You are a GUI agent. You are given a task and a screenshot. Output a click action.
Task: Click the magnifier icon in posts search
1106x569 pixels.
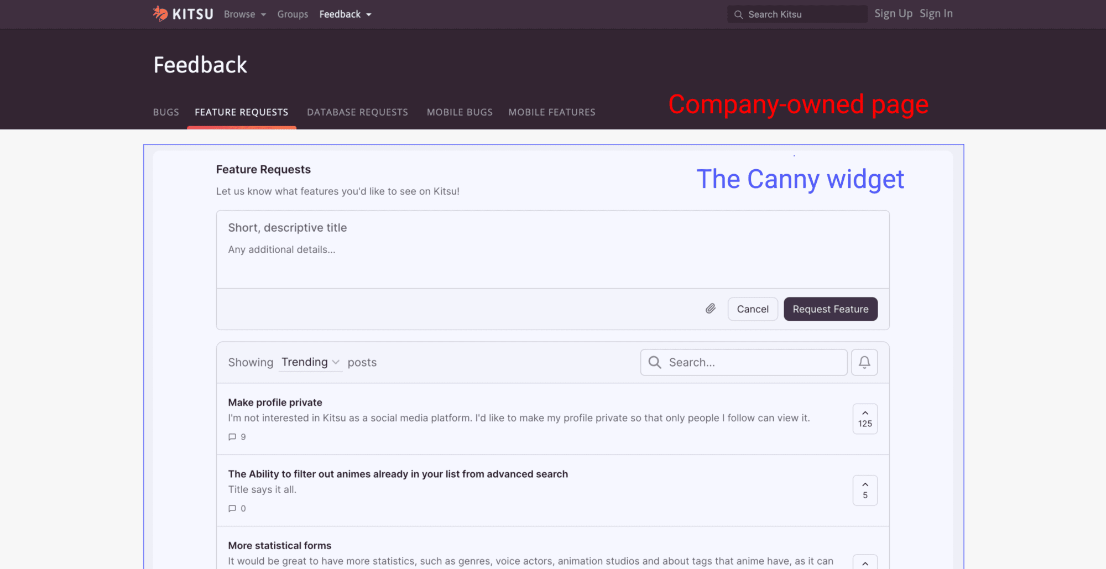point(655,362)
